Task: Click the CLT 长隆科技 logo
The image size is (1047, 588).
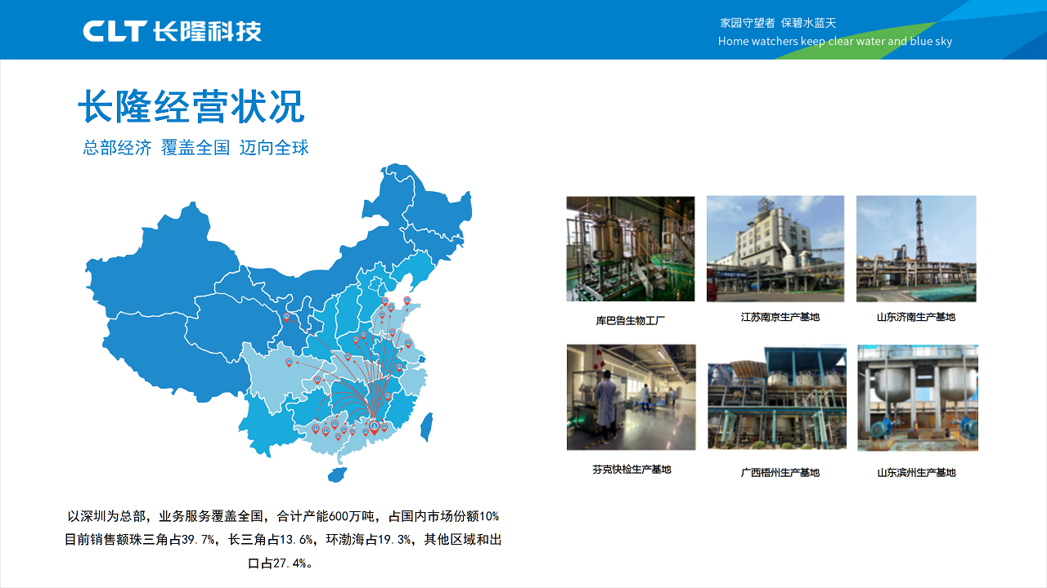Action: click(x=172, y=31)
